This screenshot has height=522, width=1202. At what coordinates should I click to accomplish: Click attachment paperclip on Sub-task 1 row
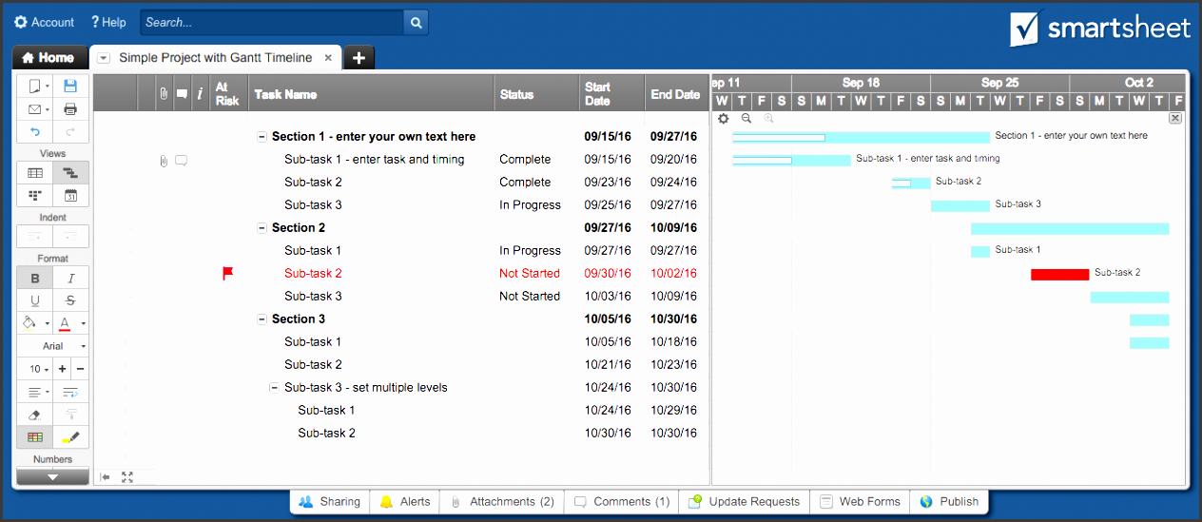(x=164, y=161)
